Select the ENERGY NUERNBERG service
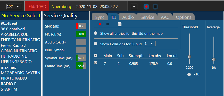The width and height of the screenshot is (224, 96). click(x=20, y=40)
